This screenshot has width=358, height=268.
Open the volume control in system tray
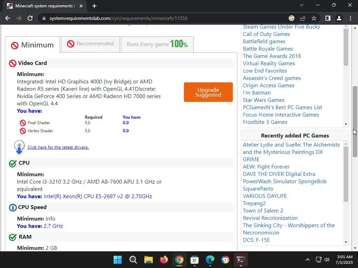tap(327, 260)
